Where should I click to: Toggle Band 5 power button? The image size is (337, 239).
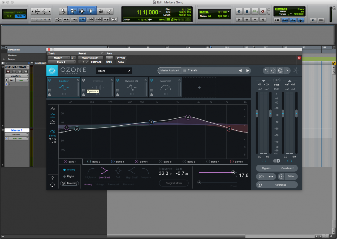coord(160,161)
